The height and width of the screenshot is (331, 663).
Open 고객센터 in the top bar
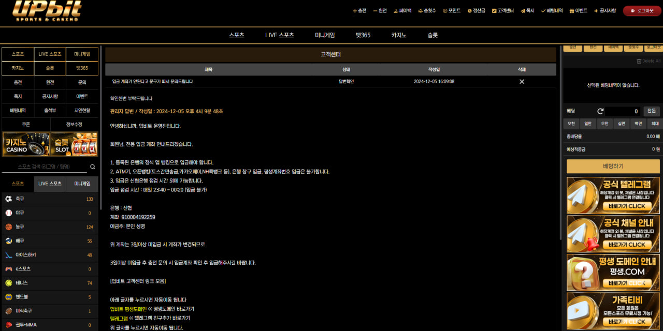[502, 11]
